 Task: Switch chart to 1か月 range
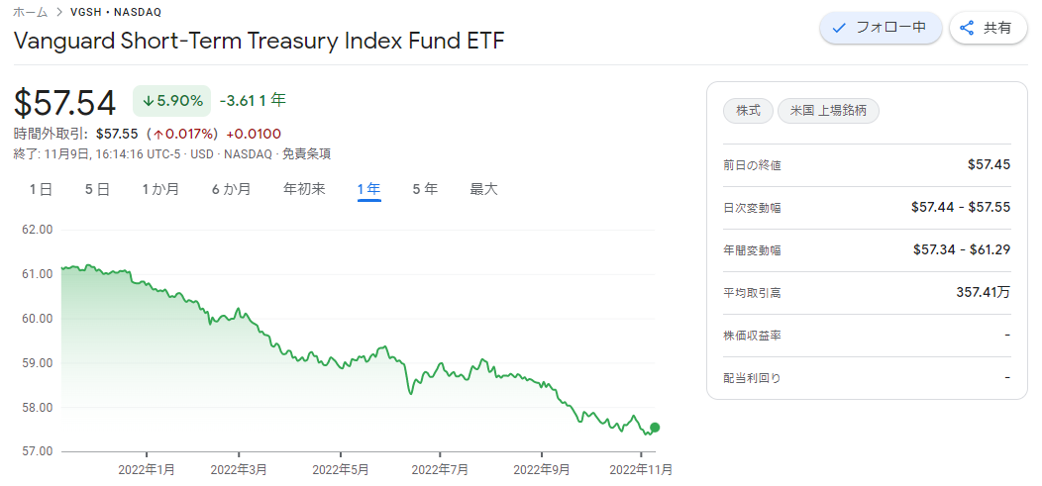[160, 189]
